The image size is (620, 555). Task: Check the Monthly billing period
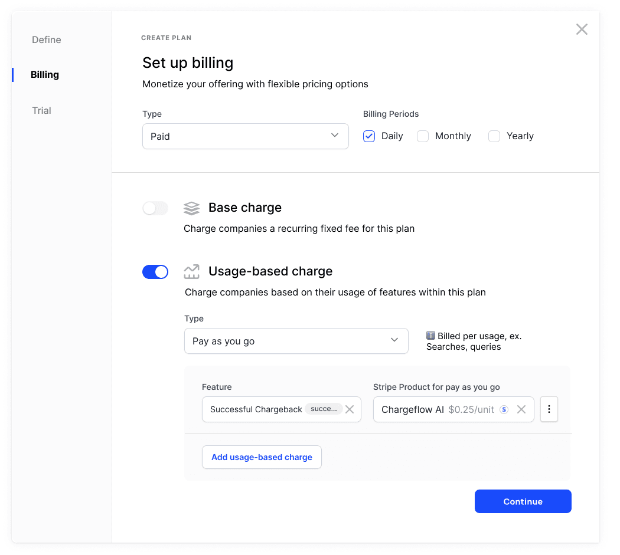point(423,136)
